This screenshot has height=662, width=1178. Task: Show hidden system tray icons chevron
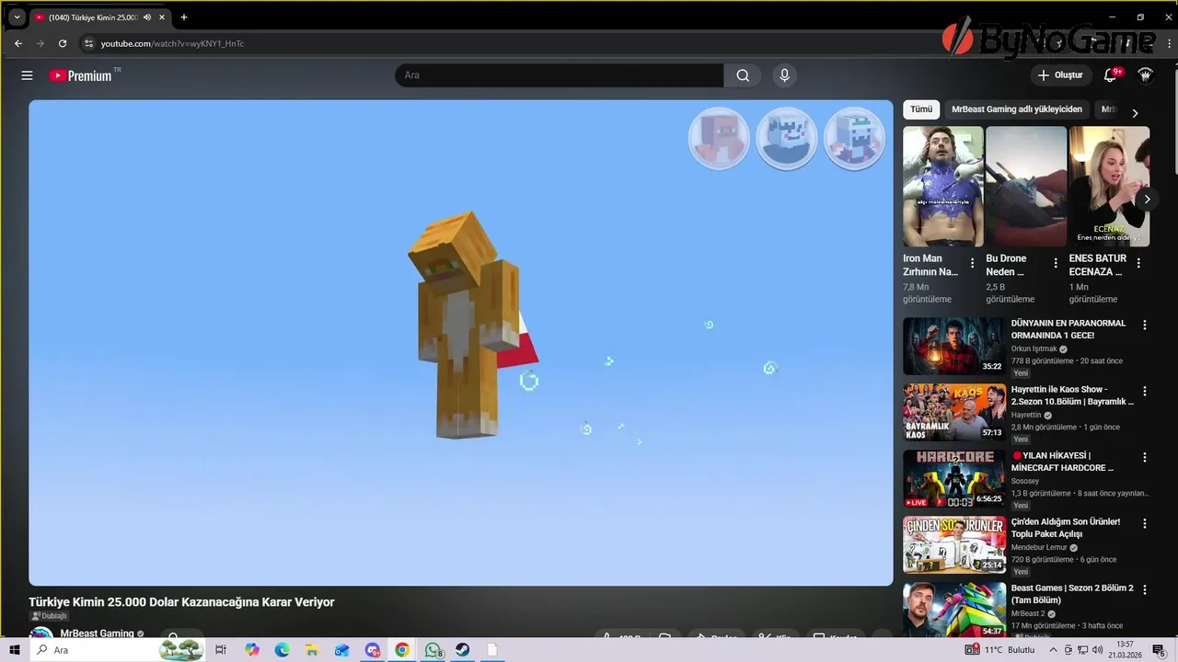(1053, 650)
